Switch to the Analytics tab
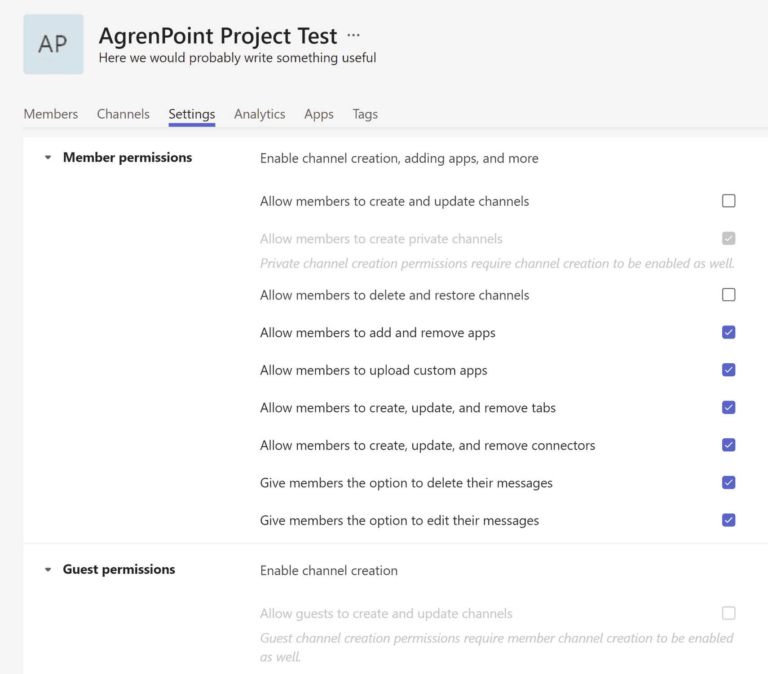768x674 pixels. tap(260, 115)
